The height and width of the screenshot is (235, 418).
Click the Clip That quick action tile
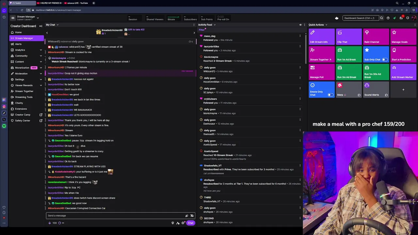click(349, 37)
